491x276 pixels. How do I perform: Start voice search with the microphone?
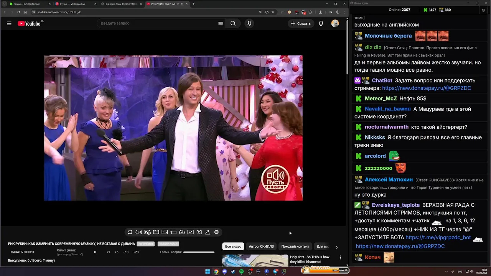(x=249, y=23)
